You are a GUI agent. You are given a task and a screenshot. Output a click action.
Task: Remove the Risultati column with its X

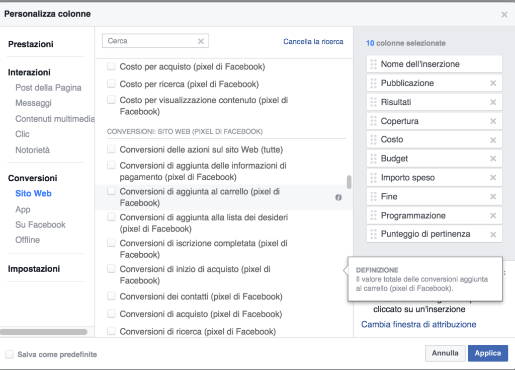pyautogui.click(x=493, y=102)
